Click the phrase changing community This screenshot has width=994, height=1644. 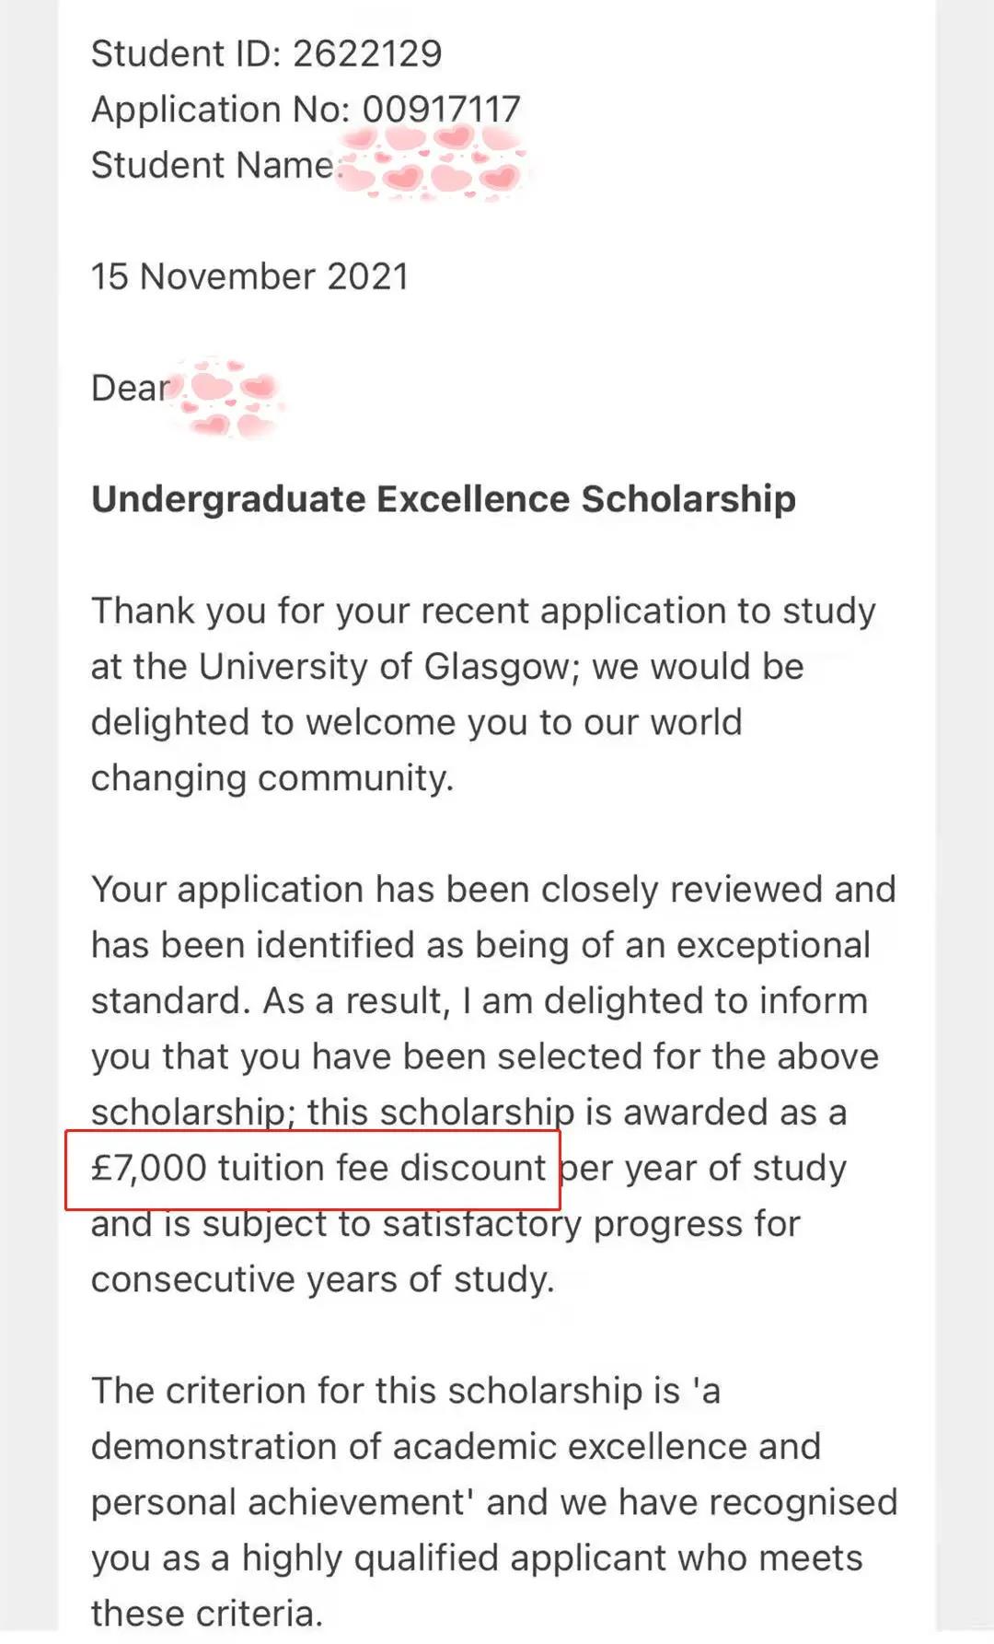tap(272, 778)
